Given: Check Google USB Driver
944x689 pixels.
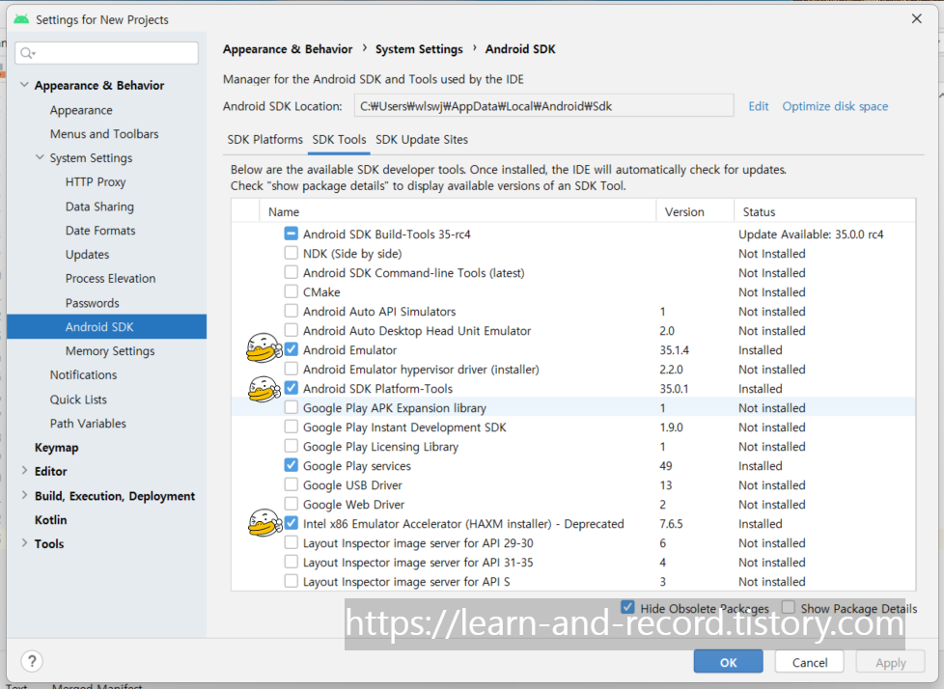Looking at the screenshot, I should click(292, 484).
